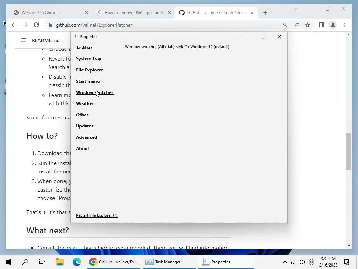This screenshot has height=269, width=358.
Task: Select Properties taskbar button
Action: point(226,262)
